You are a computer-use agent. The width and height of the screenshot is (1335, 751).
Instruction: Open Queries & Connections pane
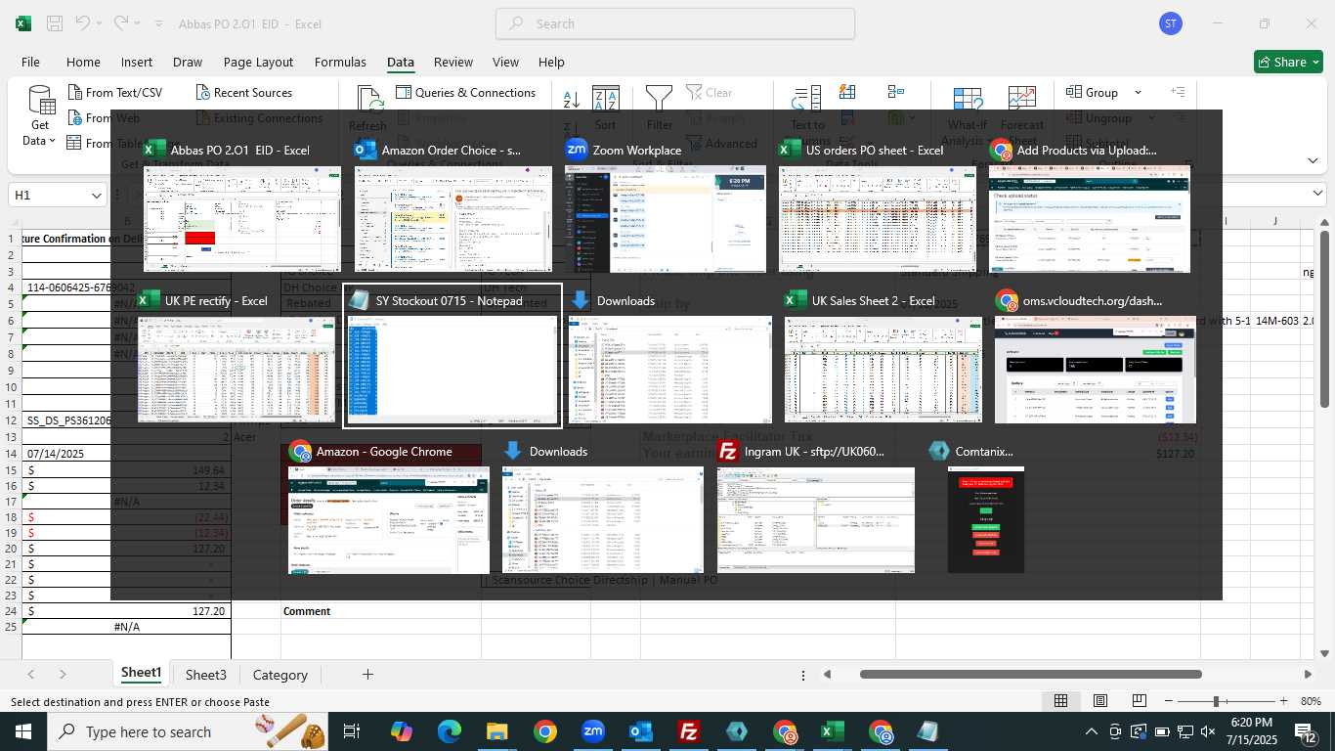(x=466, y=93)
